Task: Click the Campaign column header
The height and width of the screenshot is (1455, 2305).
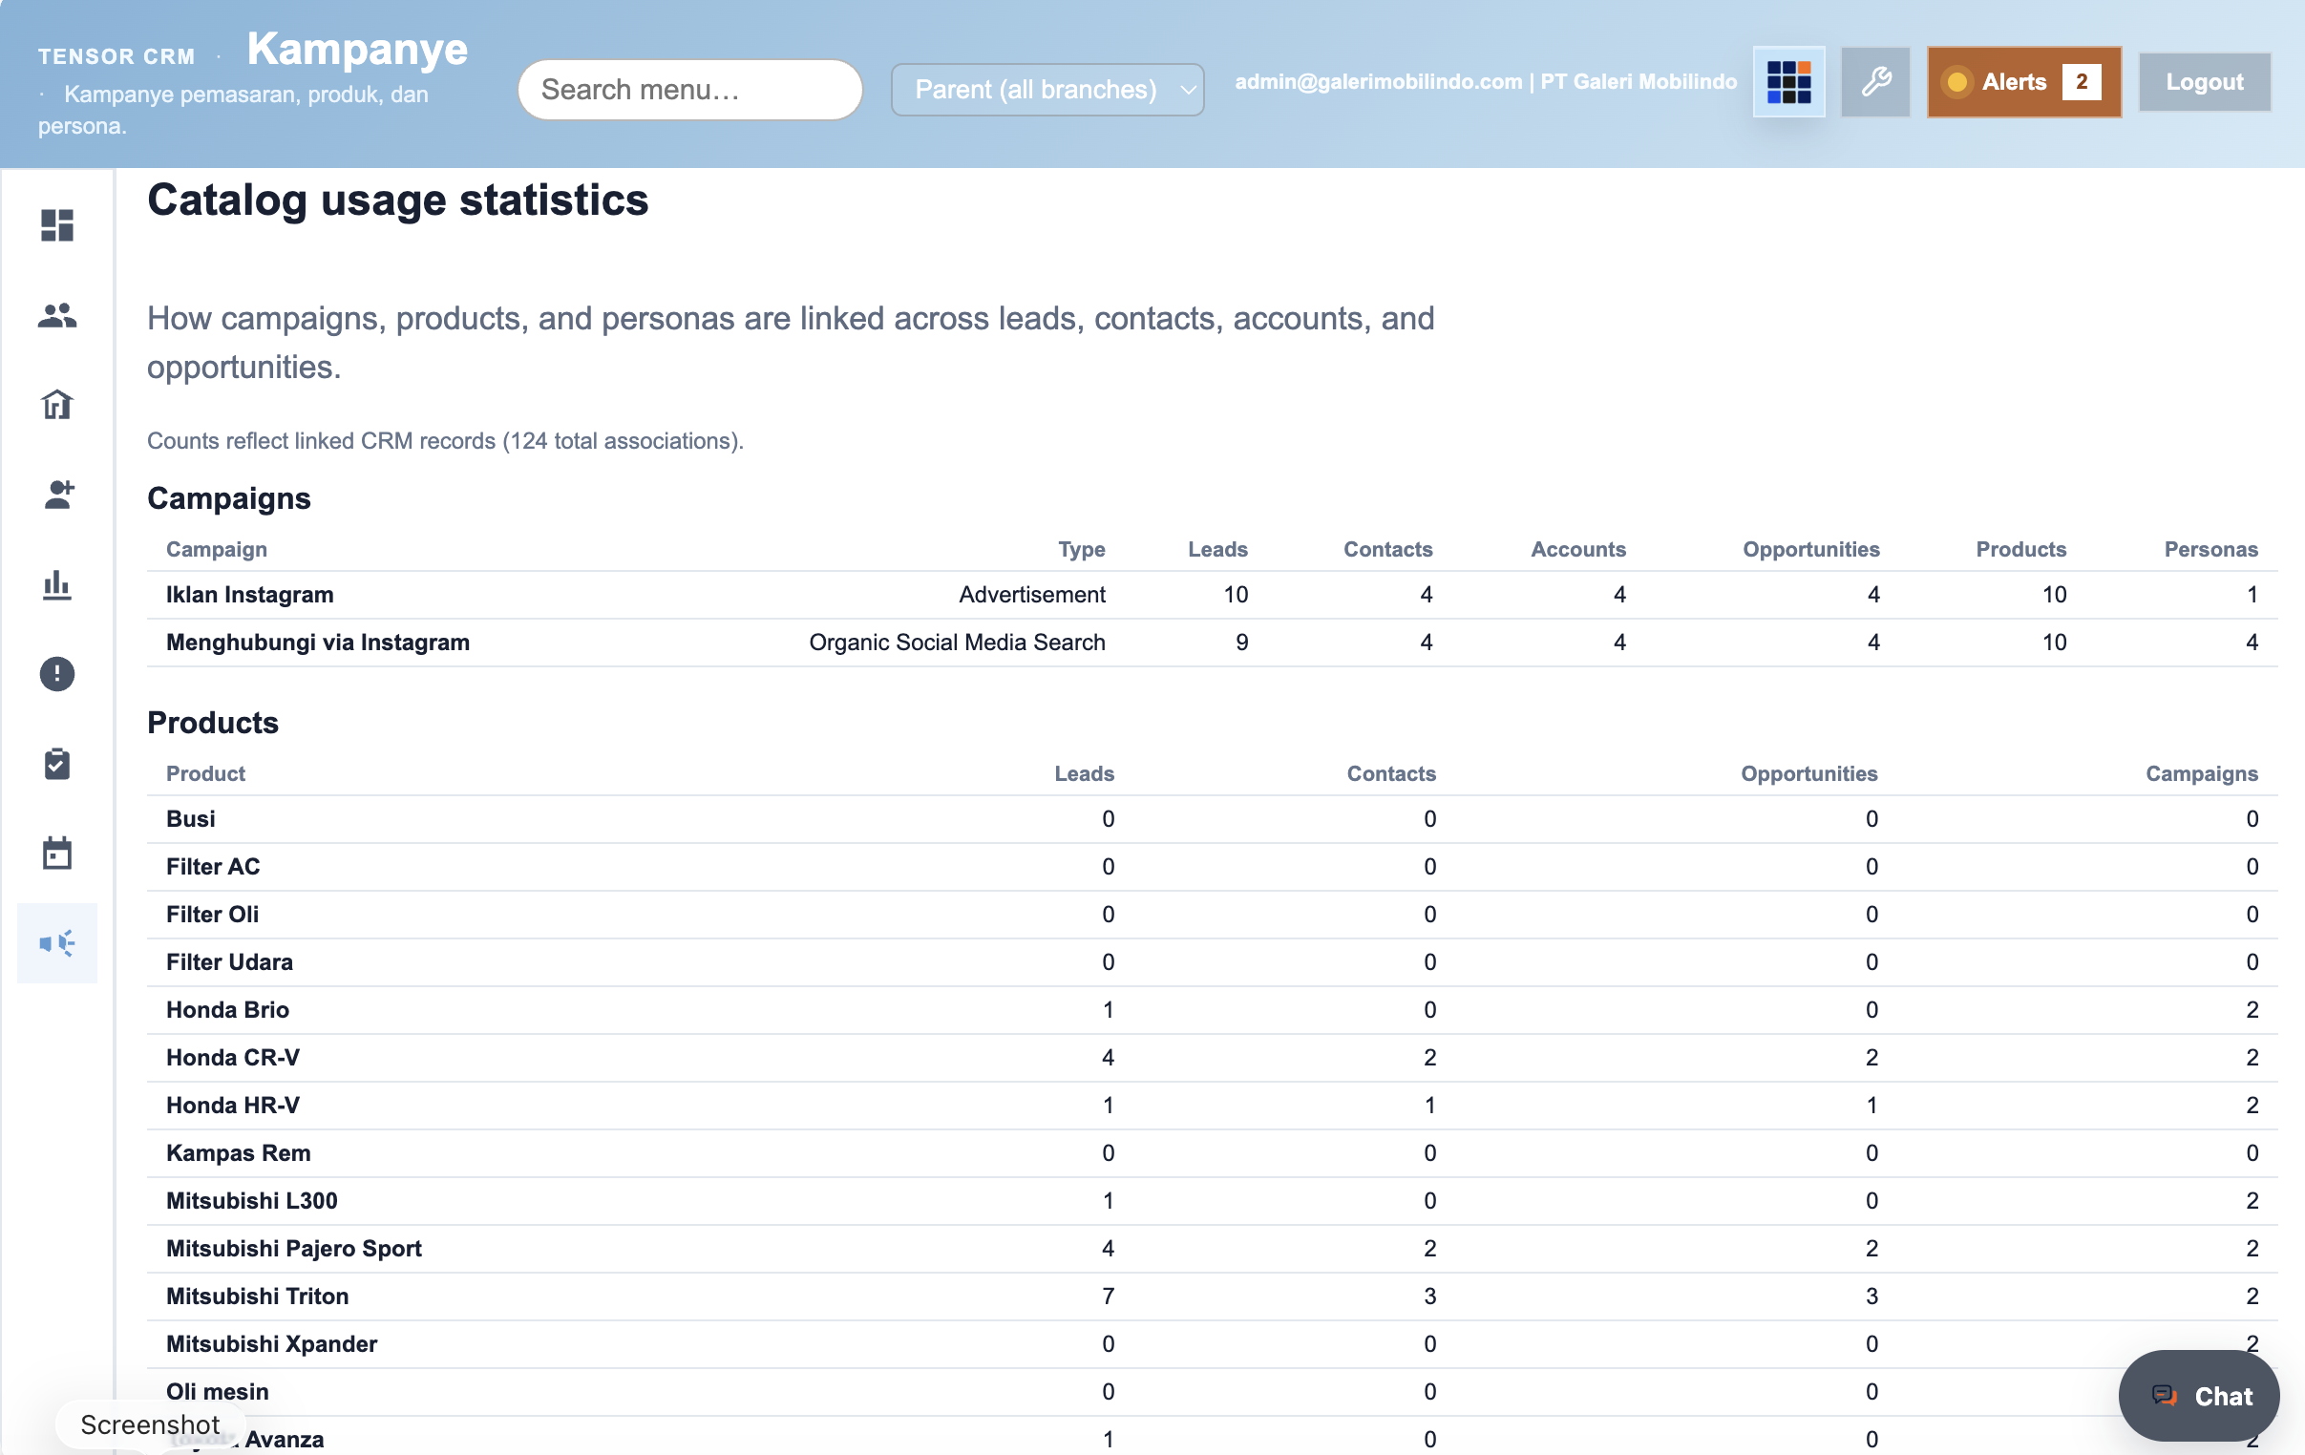Action: click(x=217, y=550)
